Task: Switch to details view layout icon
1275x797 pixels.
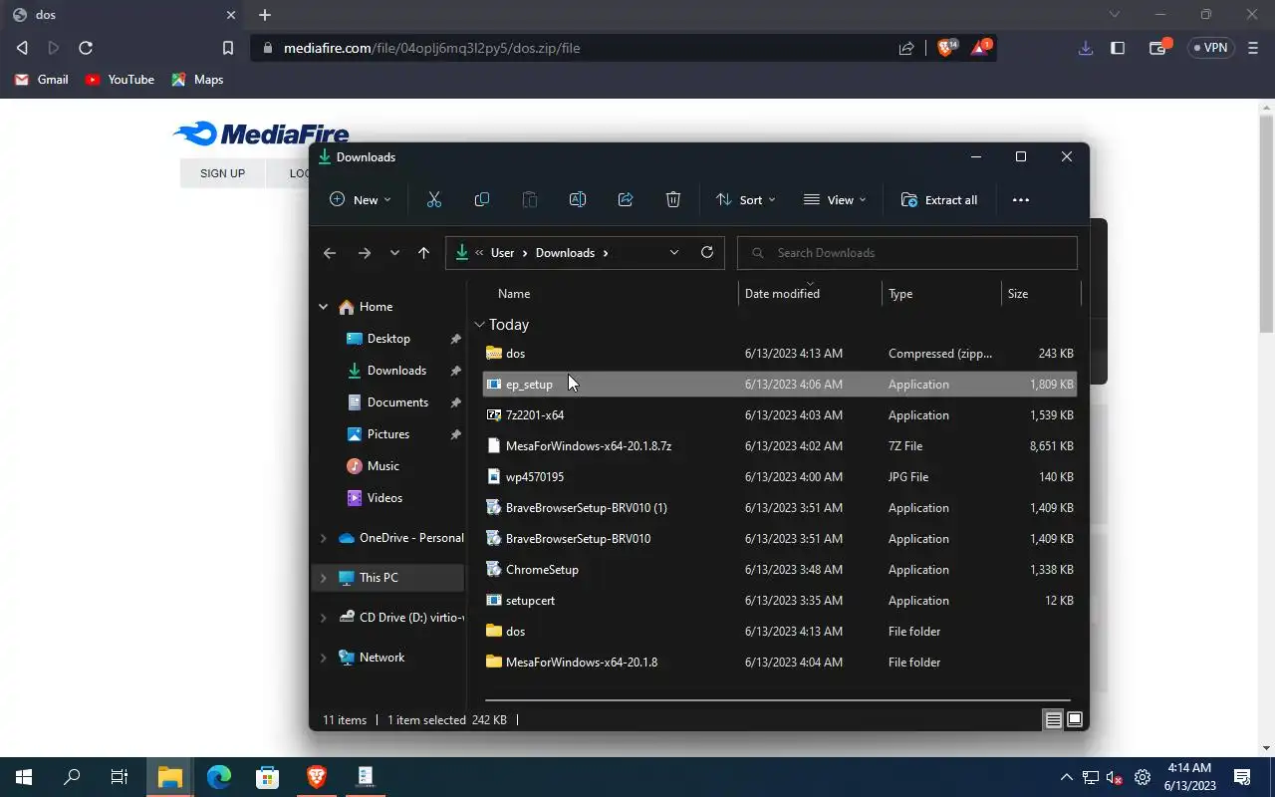Action: pos(1053,719)
